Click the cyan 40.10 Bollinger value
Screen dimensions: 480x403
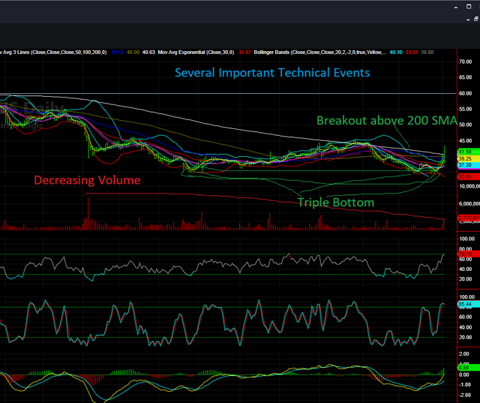396,53
